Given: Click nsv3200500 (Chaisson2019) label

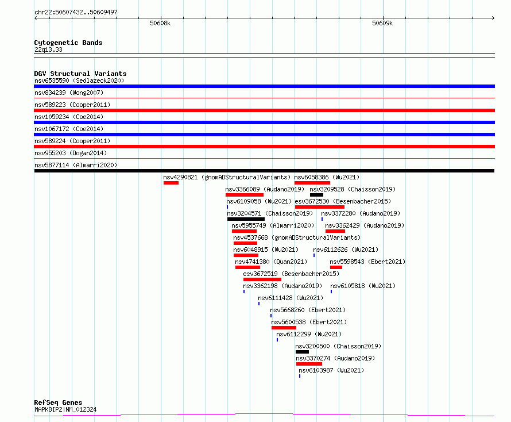Looking at the screenshot, I should 338,346.
